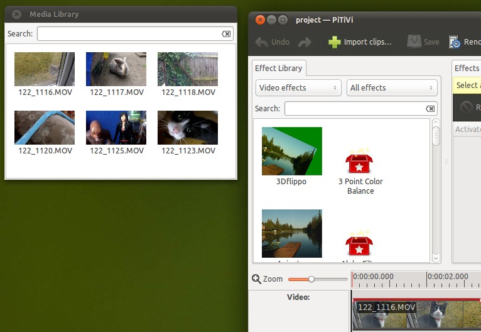The height and width of the screenshot is (332, 481).
Task: Close the Media Library window
Action: coord(16,14)
